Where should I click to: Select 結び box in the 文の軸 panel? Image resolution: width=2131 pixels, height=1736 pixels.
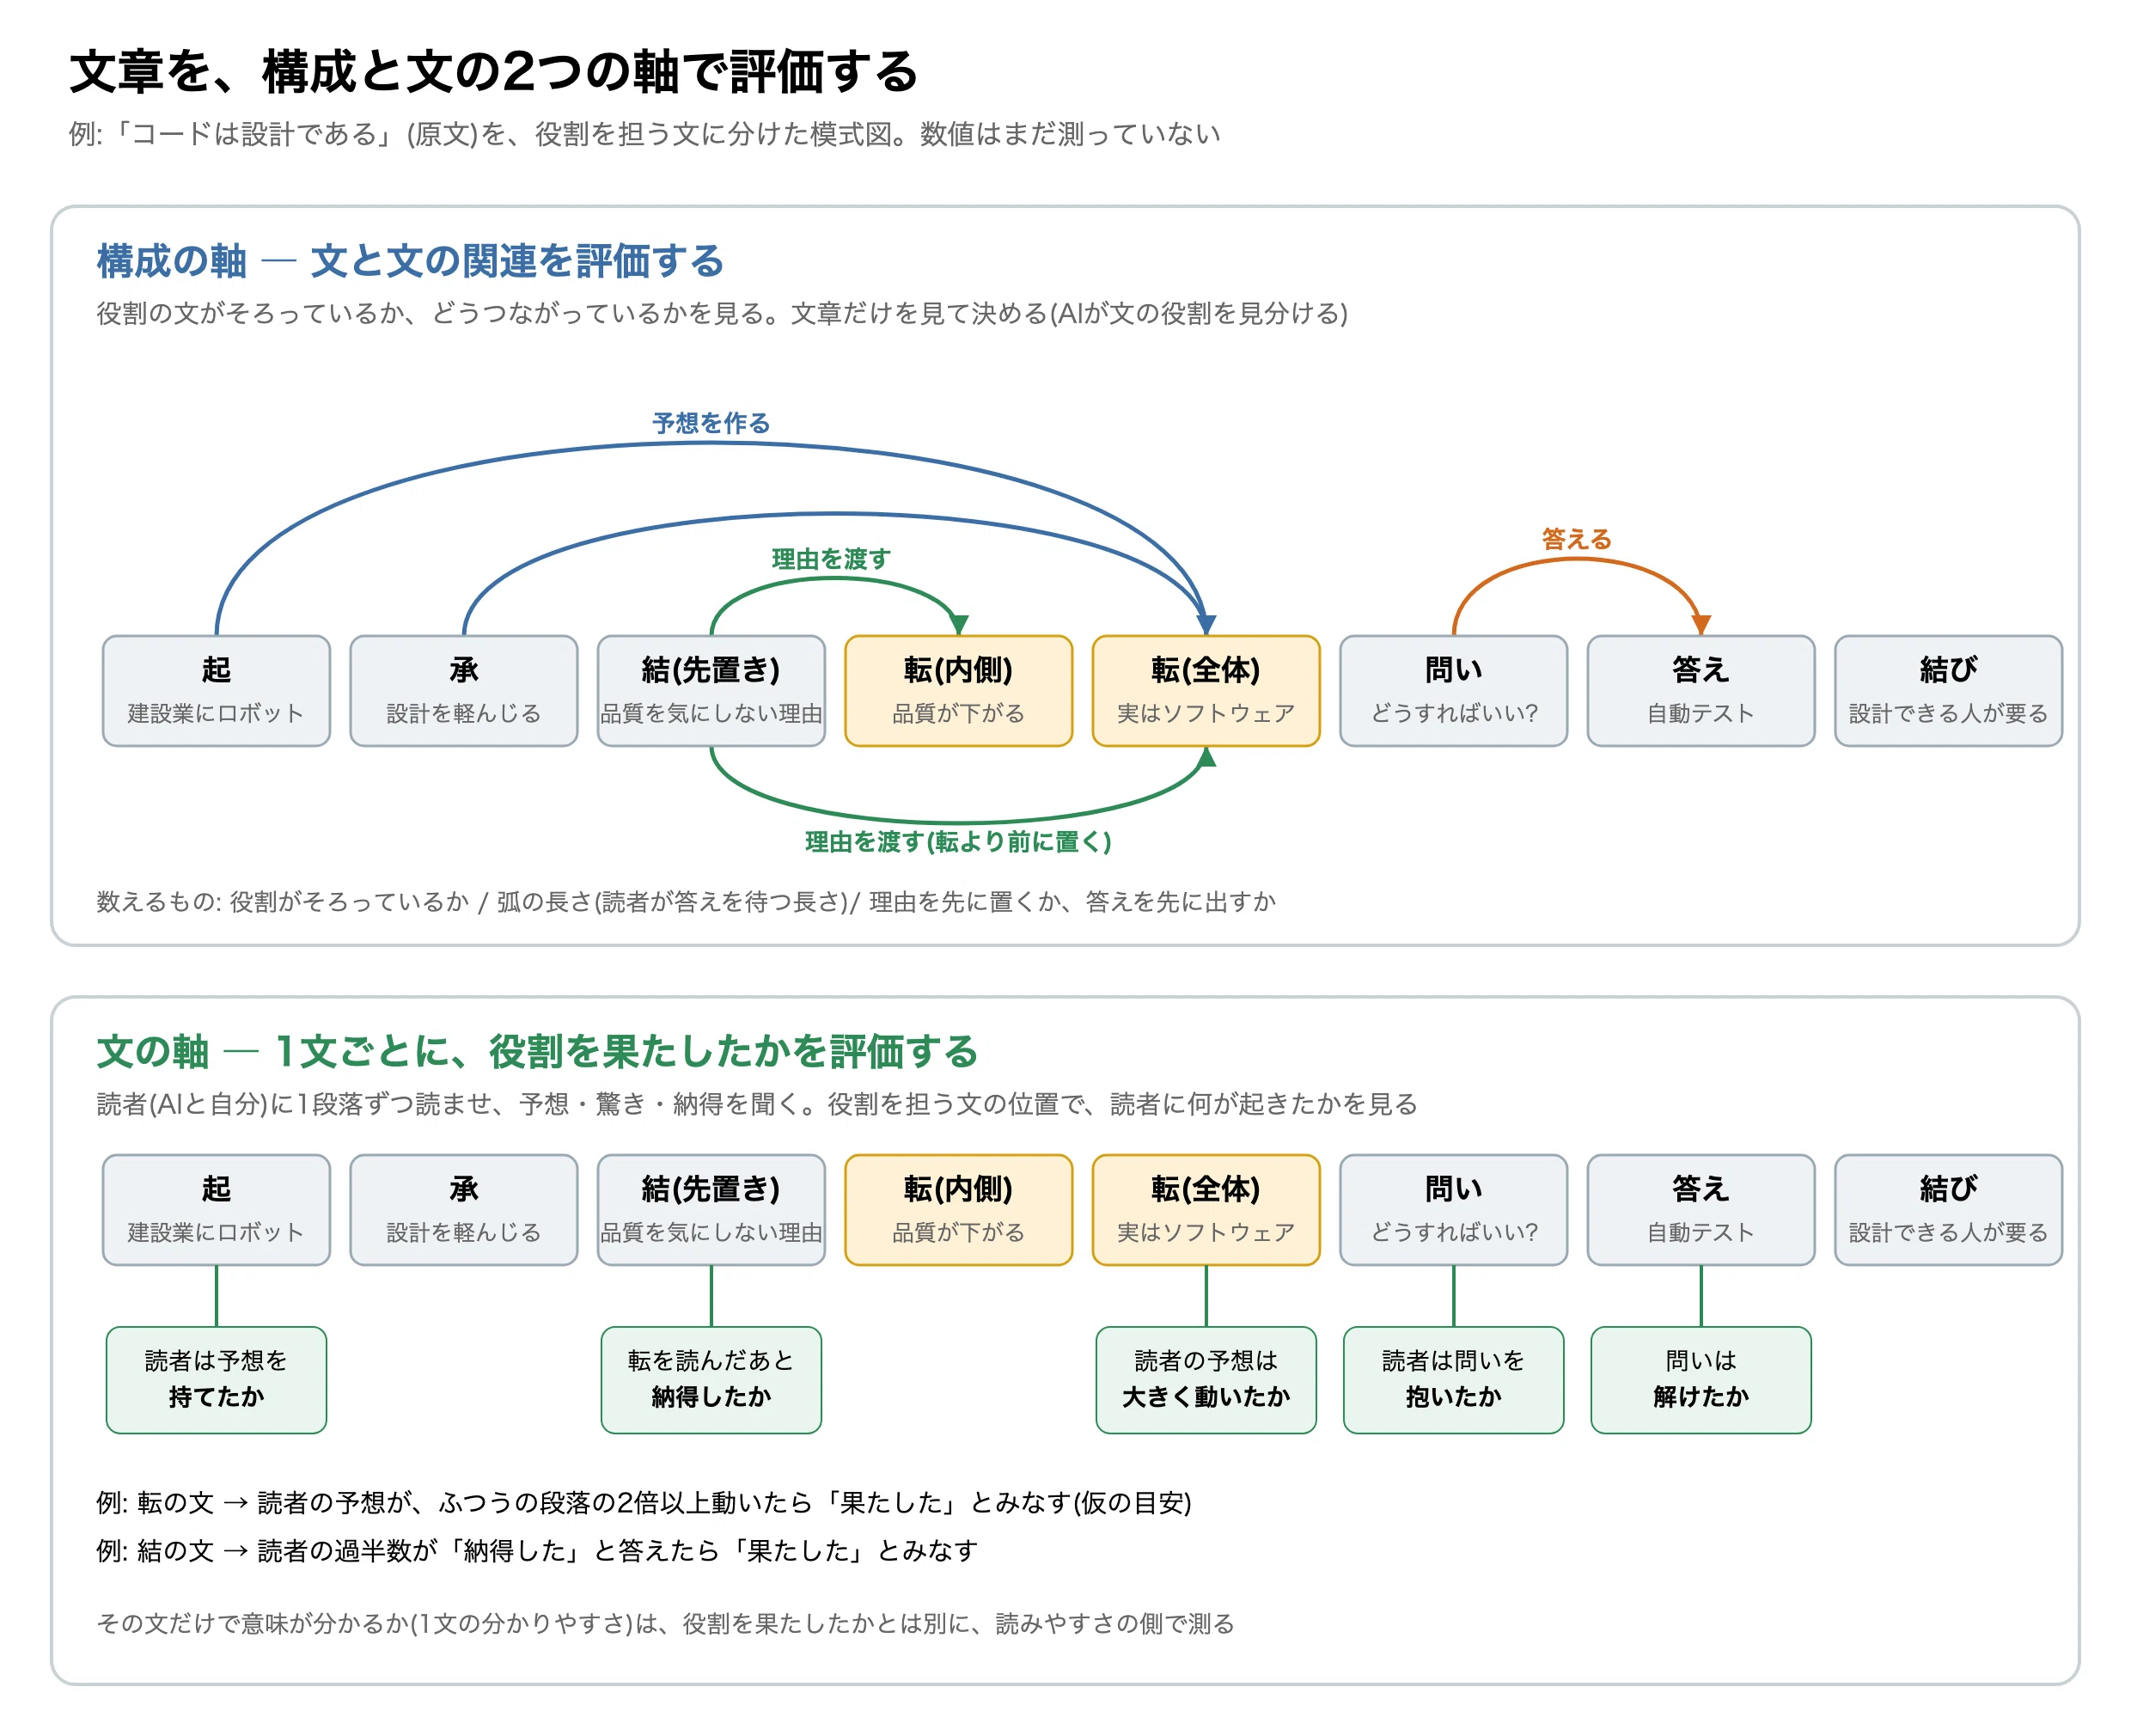click(x=1948, y=1209)
